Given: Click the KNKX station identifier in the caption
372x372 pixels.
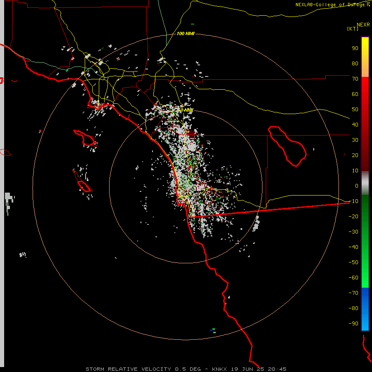Looking at the screenshot, I should [219, 369].
